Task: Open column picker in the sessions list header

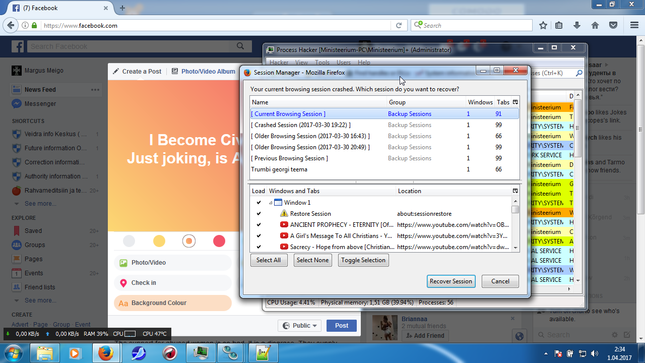Action: [x=515, y=102]
